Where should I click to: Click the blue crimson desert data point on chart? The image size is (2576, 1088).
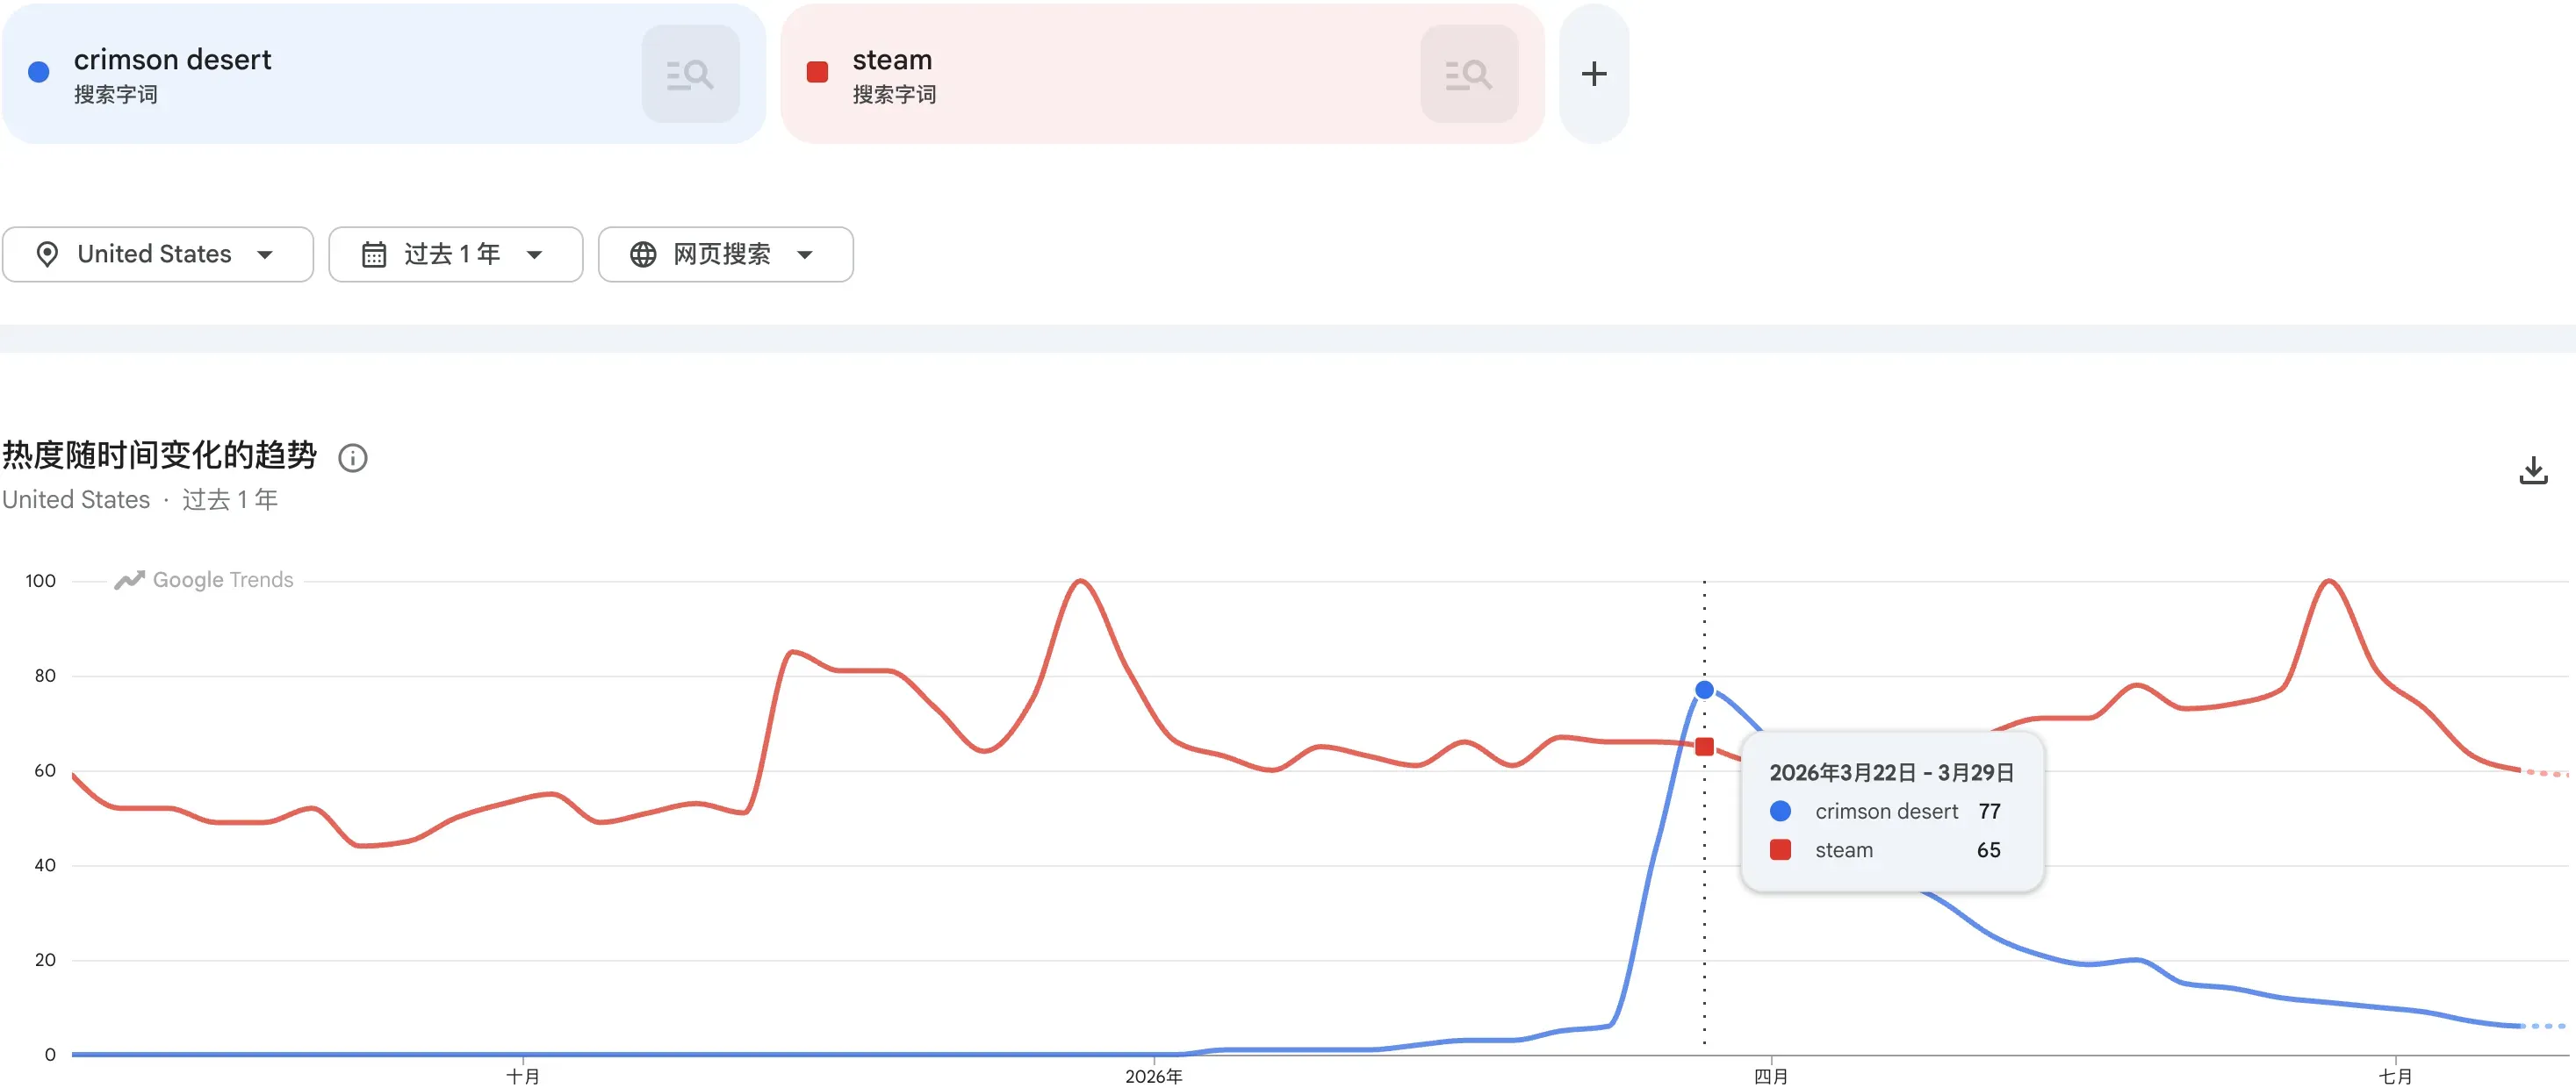(x=1705, y=690)
